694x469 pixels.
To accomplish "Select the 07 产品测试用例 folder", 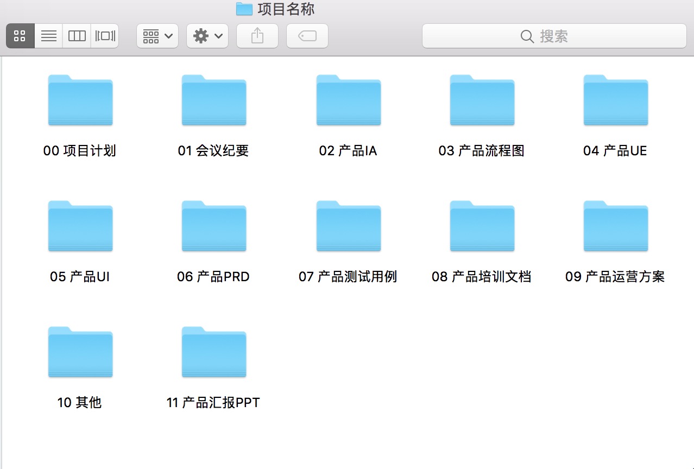I will point(348,227).
